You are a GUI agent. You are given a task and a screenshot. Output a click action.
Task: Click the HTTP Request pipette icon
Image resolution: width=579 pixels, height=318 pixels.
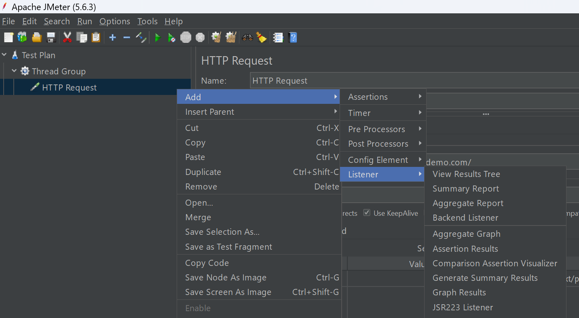coord(35,87)
